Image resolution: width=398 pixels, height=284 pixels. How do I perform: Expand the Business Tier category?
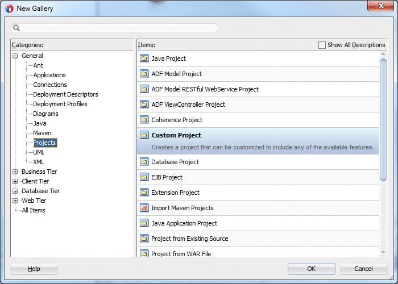15,172
